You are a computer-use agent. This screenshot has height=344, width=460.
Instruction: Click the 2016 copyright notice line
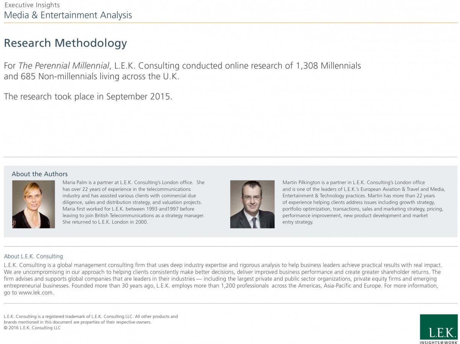pyautogui.click(x=32, y=328)
